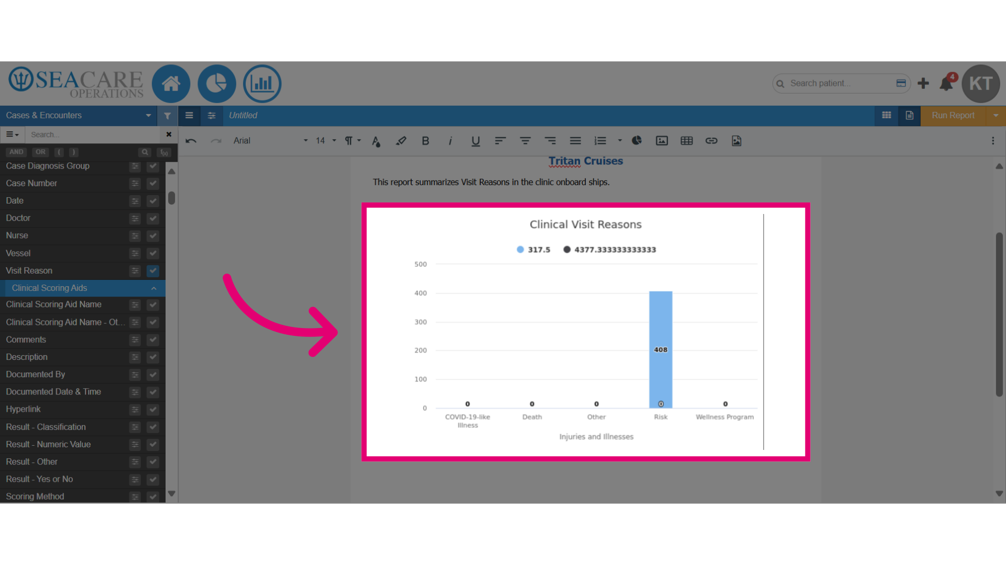Open the pie chart analytics icon
1006x565 pixels.
(x=216, y=84)
